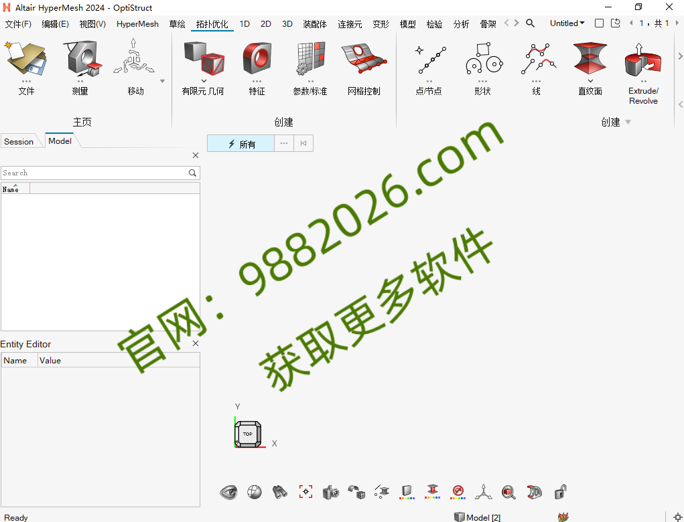The width and height of the screenshot is (684, 522).
Task: Switch to the HyperMesh ribbon tab
Action: [x=137, y=24]
